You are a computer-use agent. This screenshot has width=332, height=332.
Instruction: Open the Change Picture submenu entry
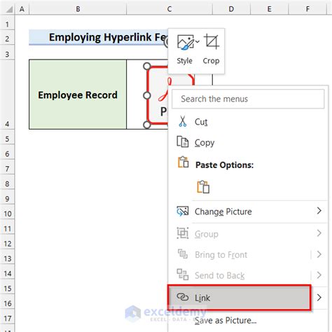(248, 212)
